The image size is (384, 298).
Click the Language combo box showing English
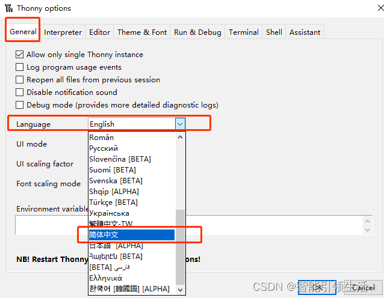point(137,124)
